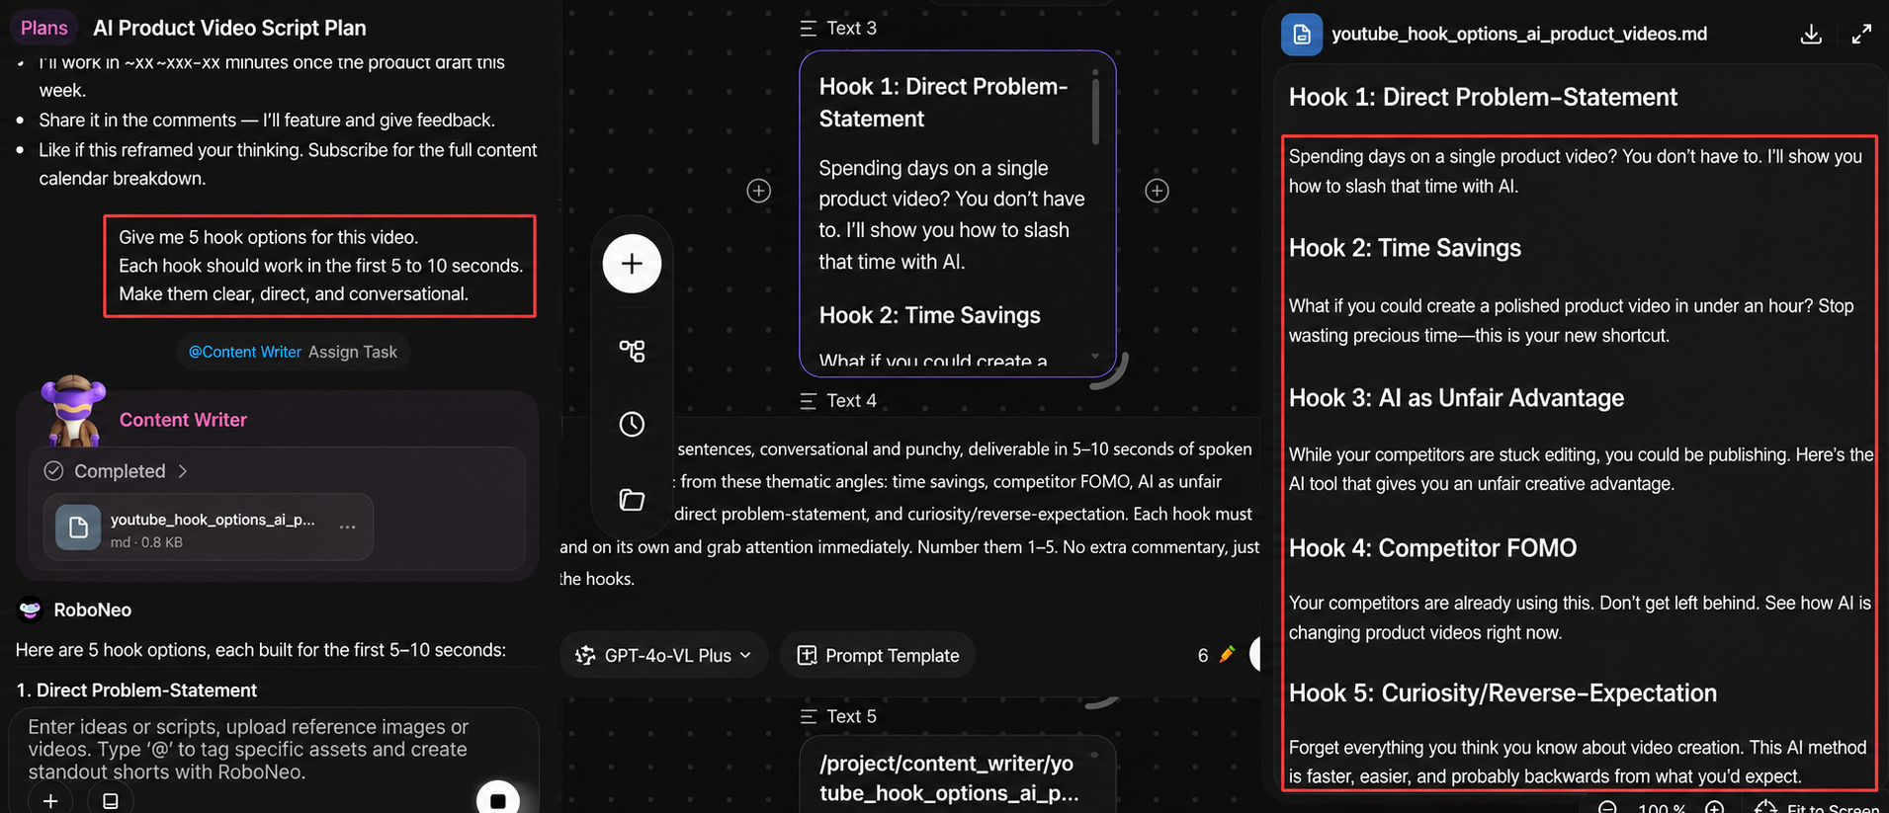Click the @Content Writer mention link
Screen dimensions: 1889x813
point(244,352)
